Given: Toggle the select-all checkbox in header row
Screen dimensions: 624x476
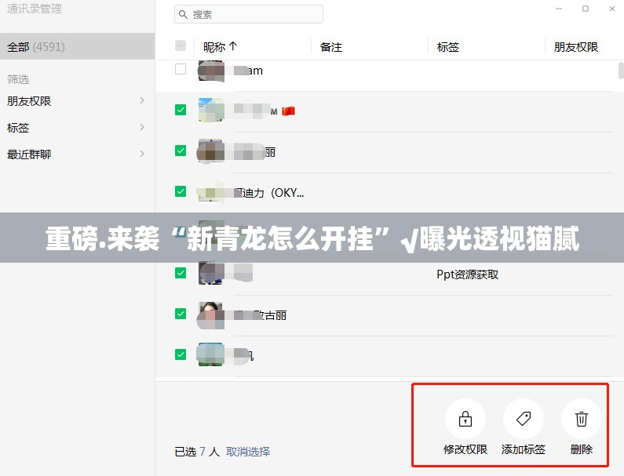Looking at the screenshot, I should click(x=181, y=46).
